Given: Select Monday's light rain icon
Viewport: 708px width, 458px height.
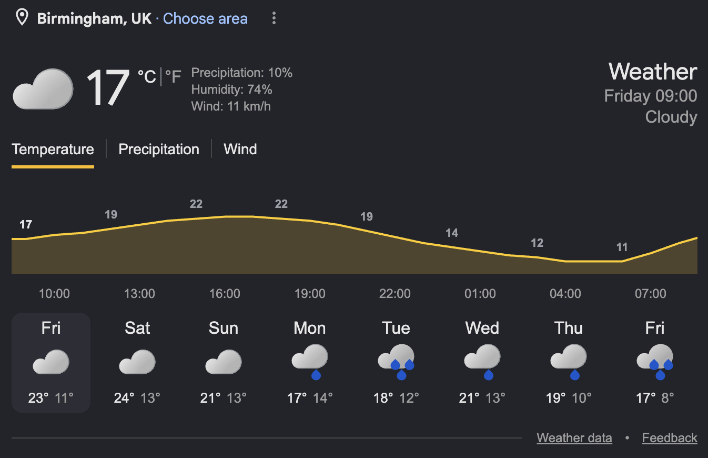Looking at the screenshot, I should (x=310, y=362).
